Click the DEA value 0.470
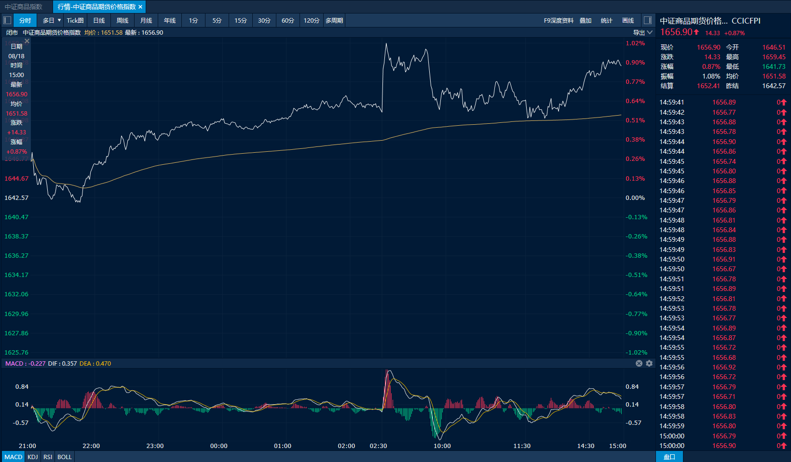Image resolution: width=791 pixels, height=462 pixels. [x=103, y=364]
